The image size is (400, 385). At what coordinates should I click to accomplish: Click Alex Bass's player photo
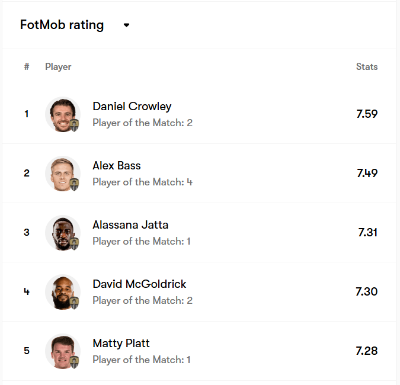pyautogui.click(x=62, y=172)
